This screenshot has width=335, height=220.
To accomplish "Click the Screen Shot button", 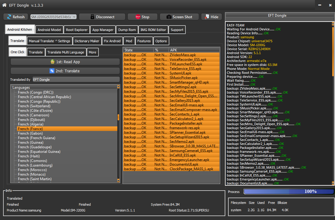I will click(x=179, y=17).
